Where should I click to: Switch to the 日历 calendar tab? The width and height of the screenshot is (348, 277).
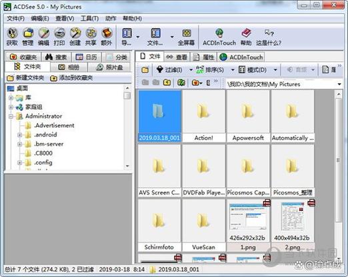pyautogui.click(x=86, y=57)
